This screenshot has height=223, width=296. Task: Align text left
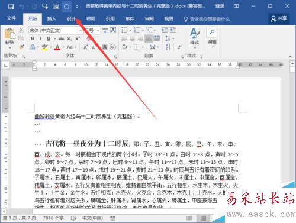point(124,38)
